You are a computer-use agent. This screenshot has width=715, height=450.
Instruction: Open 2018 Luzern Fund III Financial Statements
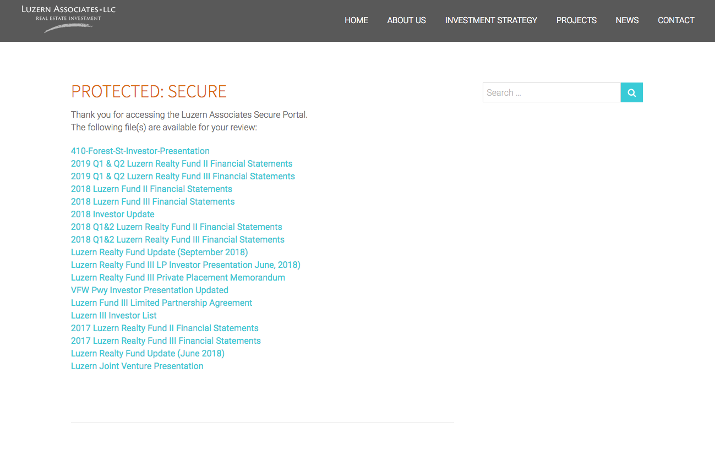tap(153, 201)
